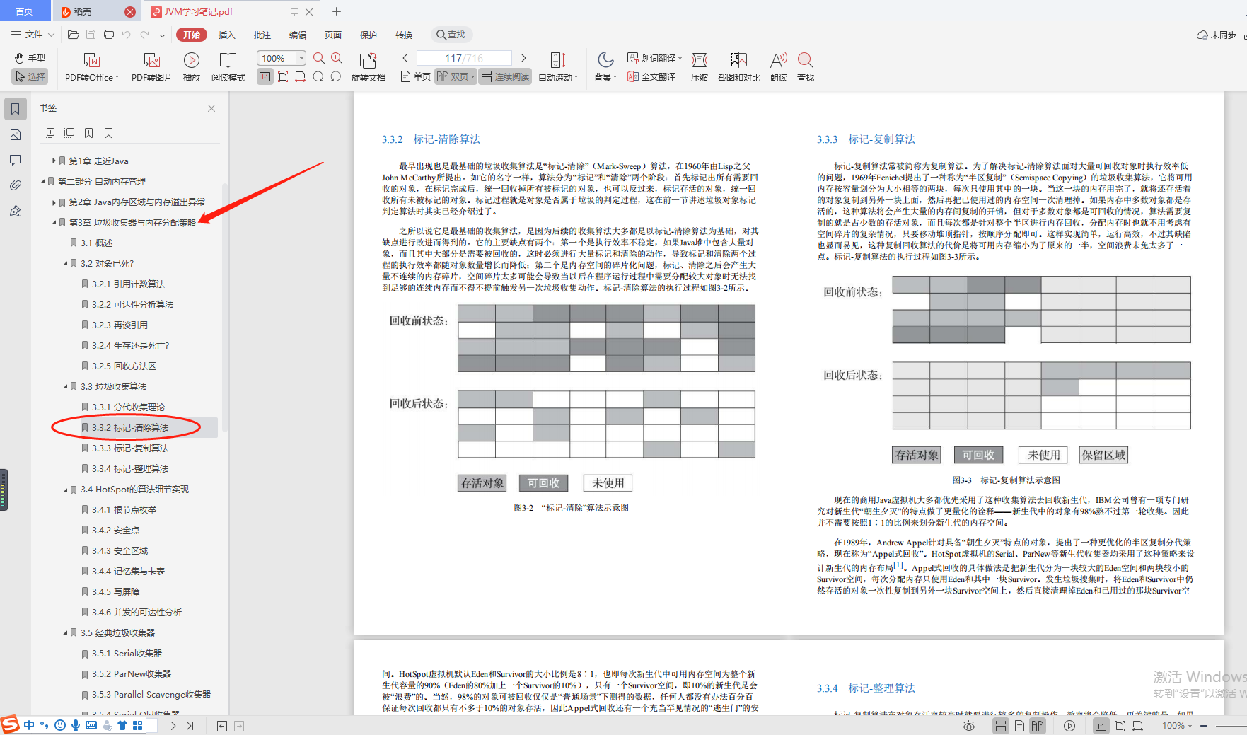
Task: Go to next page arrow
Action: point(523,58)
